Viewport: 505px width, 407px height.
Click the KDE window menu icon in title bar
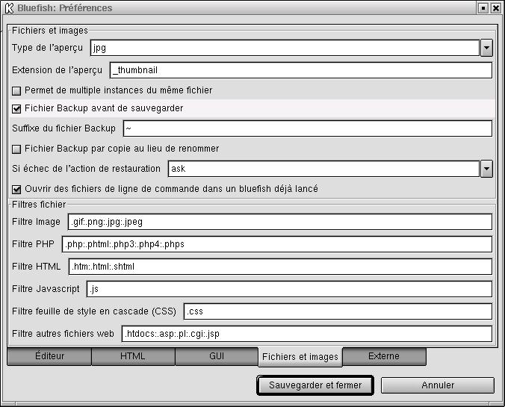click(x=7, y=8)
